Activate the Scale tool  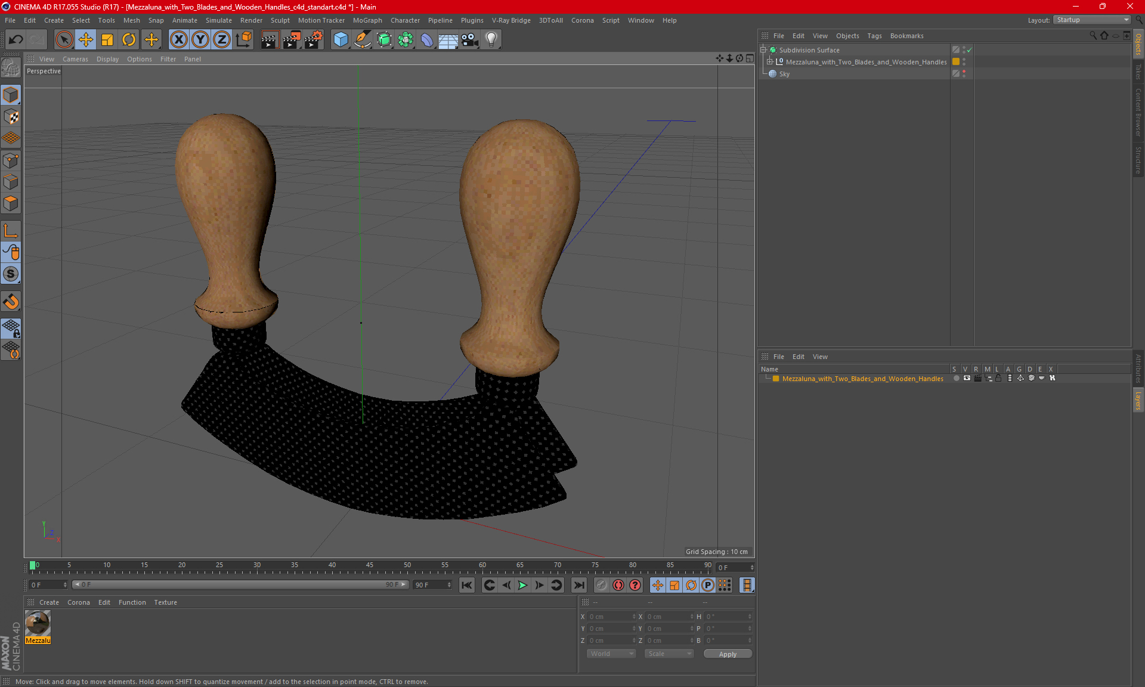[x=107, y=39]
